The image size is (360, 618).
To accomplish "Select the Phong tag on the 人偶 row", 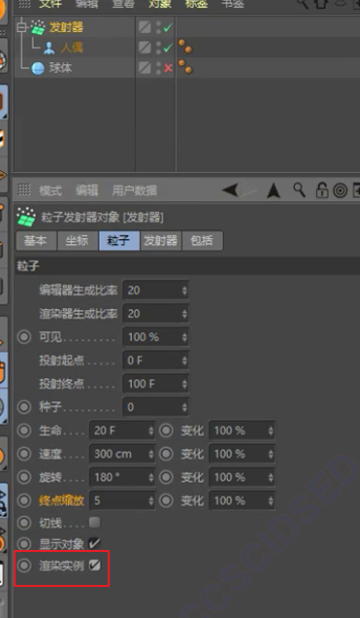I will (x=185, y=46).
